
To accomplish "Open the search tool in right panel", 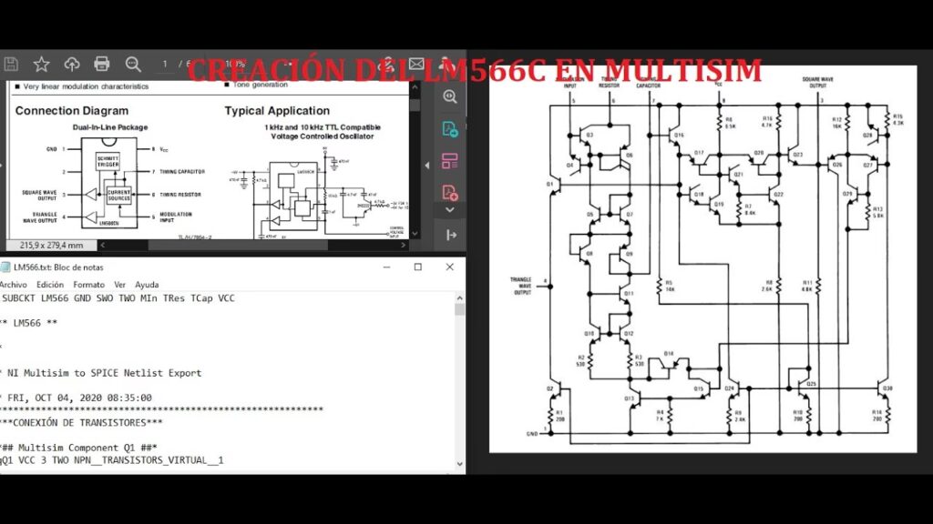I will pos(450,96).
